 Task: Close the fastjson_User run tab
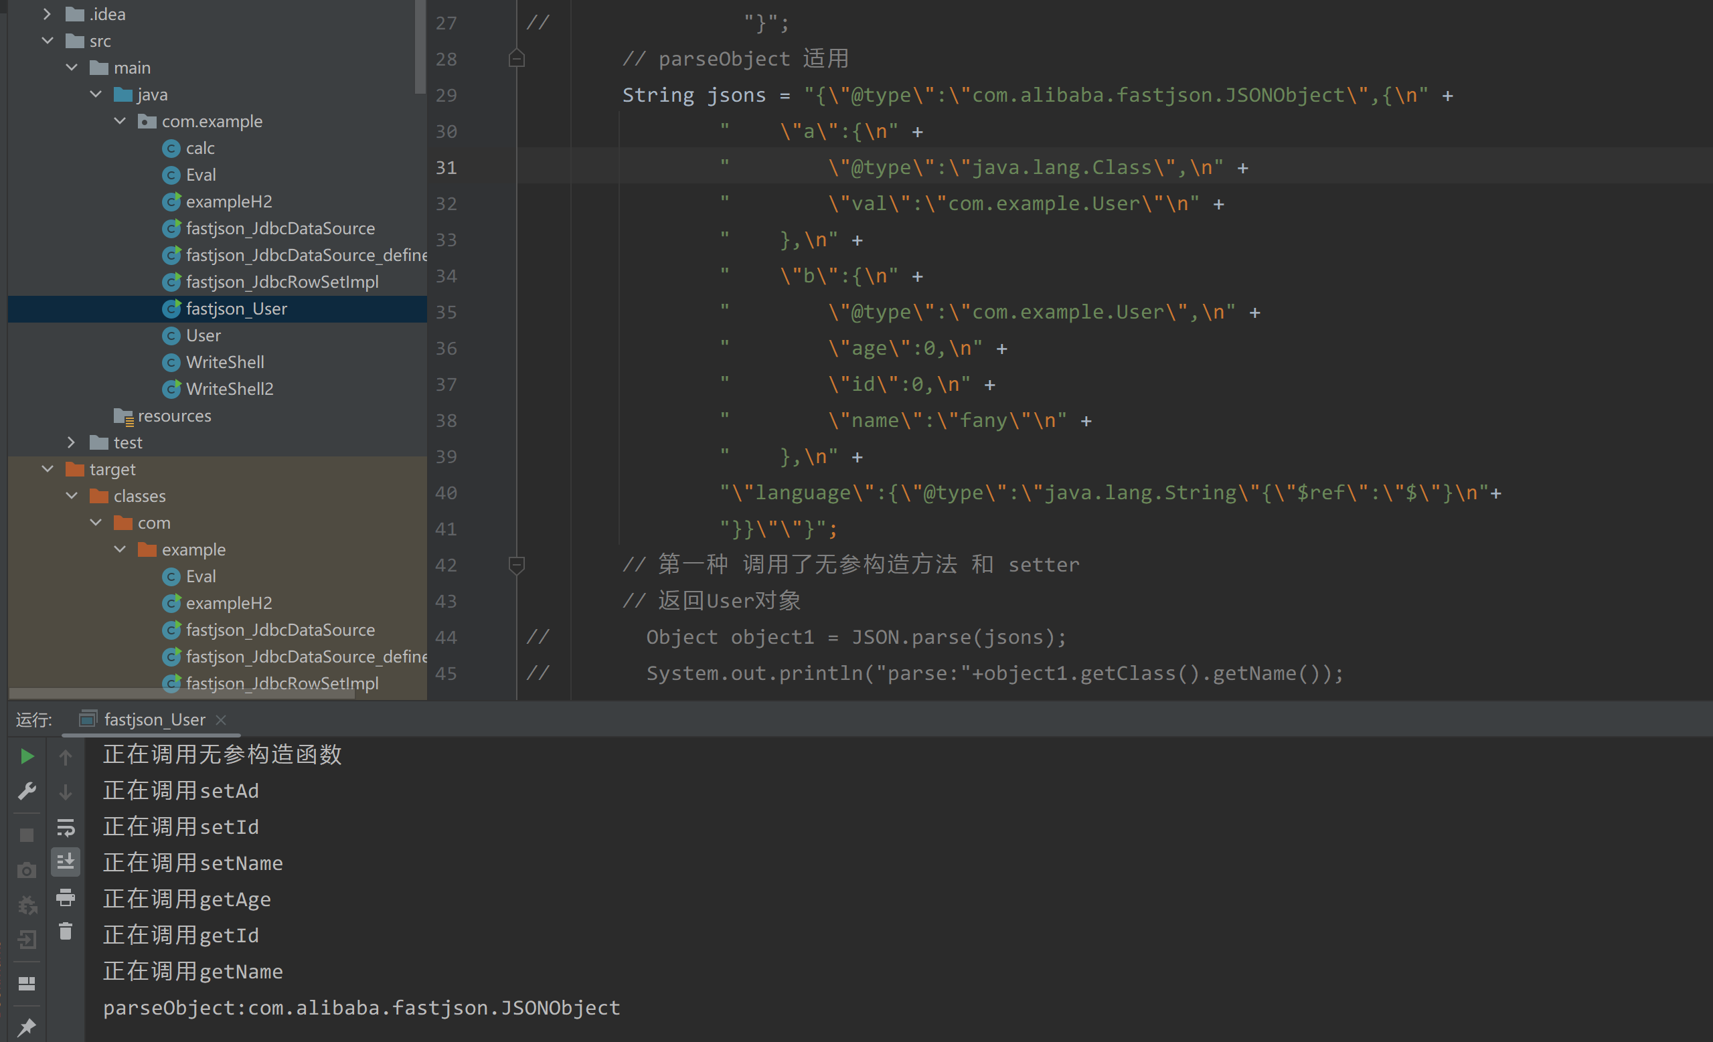[x=221, y=719]
